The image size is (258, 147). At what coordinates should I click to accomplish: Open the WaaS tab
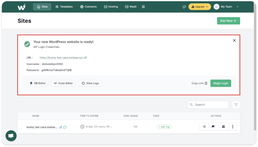click(131, 7)
